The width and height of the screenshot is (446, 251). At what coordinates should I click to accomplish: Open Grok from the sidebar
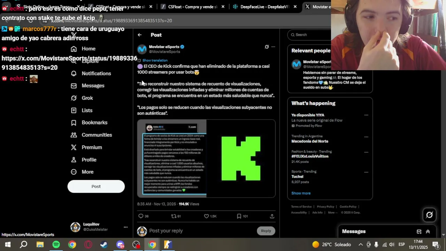click(82, 98)
